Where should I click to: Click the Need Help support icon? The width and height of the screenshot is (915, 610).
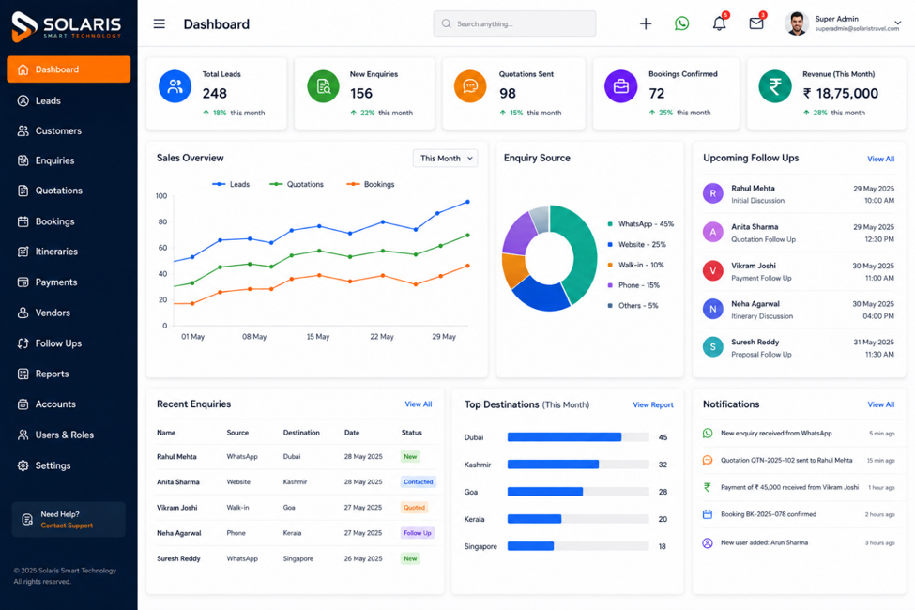pos(27,520)
